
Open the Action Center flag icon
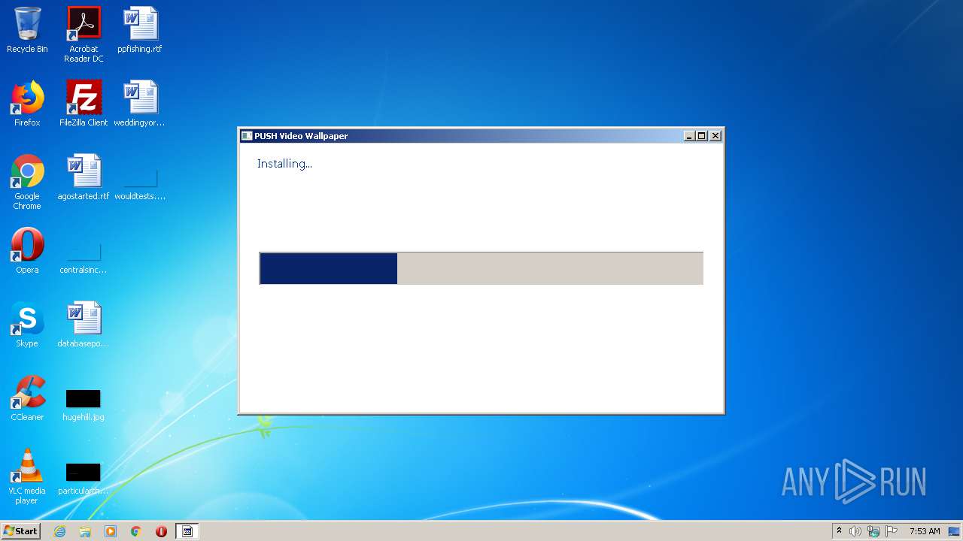tap(892, 531)
